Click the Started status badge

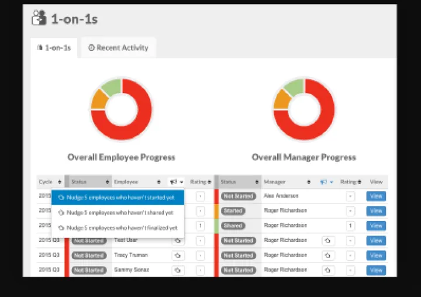coord(233,211)
